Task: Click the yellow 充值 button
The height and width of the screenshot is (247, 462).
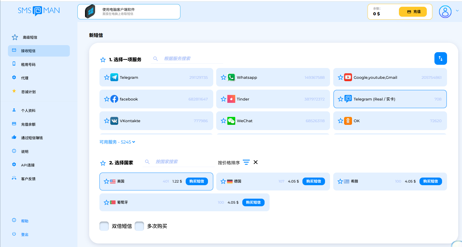Action: tap(412, 12)
